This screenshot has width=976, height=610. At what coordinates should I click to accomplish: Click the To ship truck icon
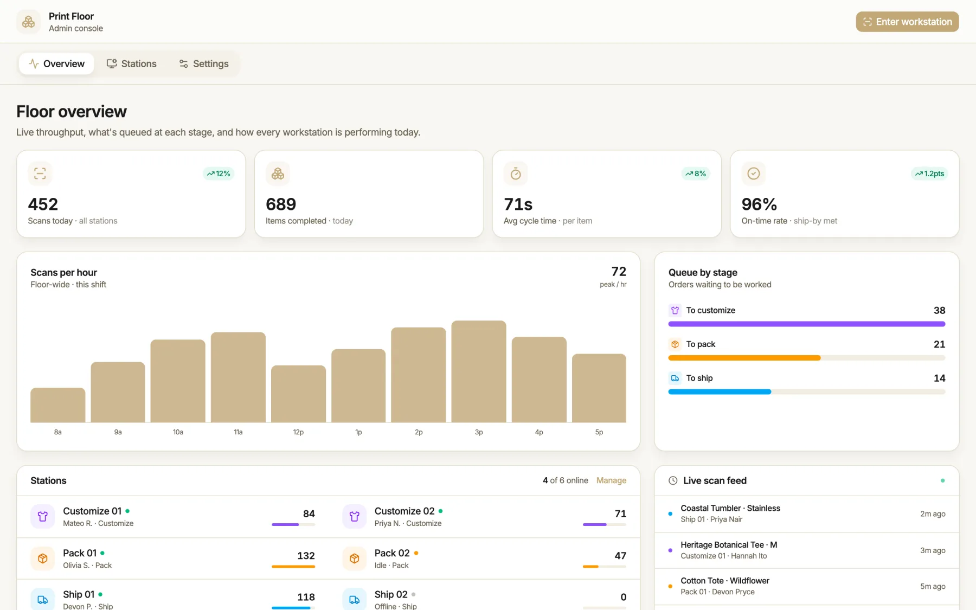675,378
